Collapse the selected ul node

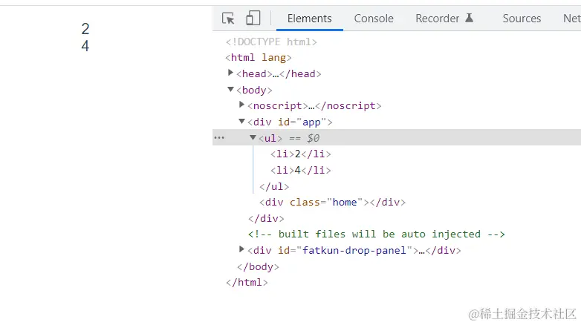point(253,137)
